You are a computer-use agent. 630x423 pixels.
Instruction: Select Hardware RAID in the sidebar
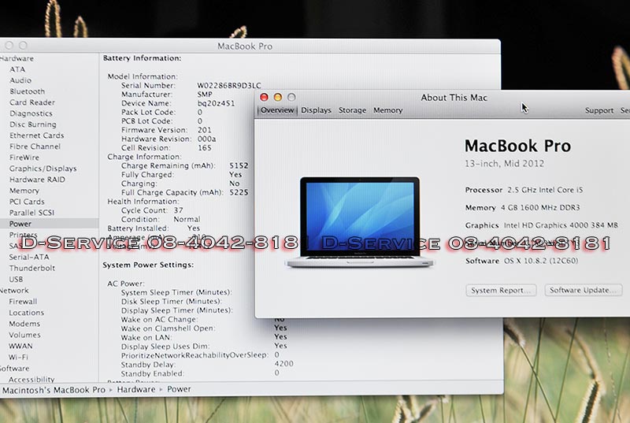click(x=37, y=180)
